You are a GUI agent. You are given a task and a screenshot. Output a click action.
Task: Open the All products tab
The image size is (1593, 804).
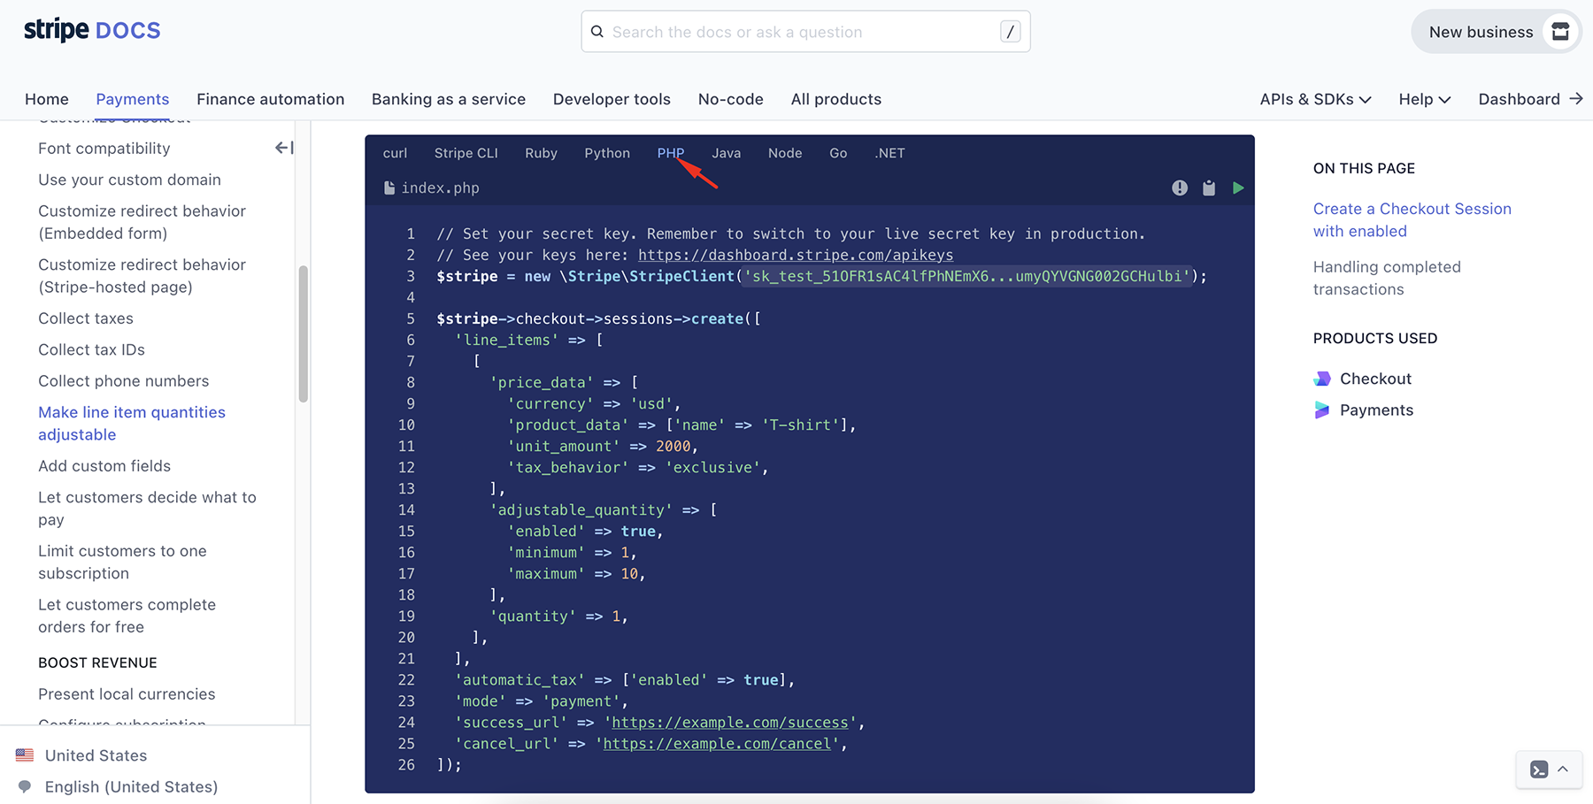(x=836, y=99)
